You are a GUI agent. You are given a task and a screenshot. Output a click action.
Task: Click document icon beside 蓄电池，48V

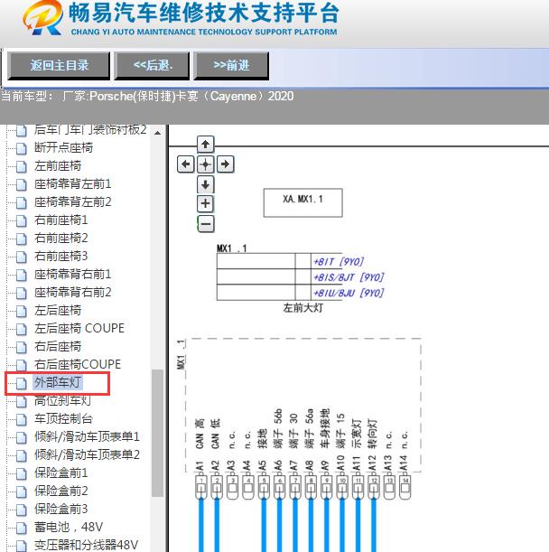coord(22,529)
